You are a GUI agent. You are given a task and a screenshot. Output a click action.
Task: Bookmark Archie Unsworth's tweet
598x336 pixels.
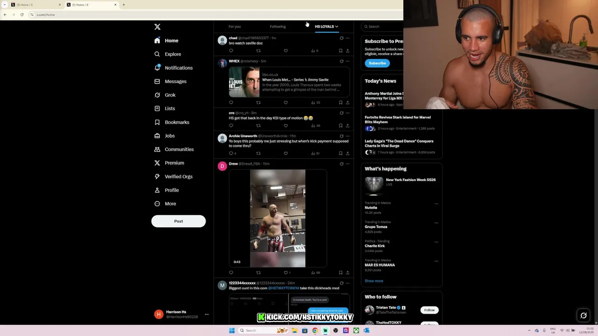coord(341,153)
